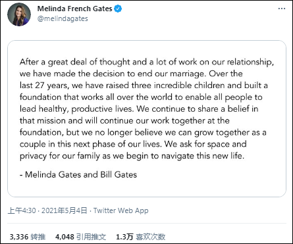The height and width of the screenshot is (244, 293).
Task: Click the Melinda Gates and Bill Gates signature line
Action: (x=78, y=174)
